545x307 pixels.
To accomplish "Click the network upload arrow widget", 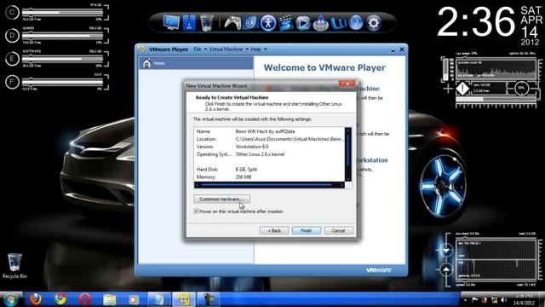I will tap(446, 269).
